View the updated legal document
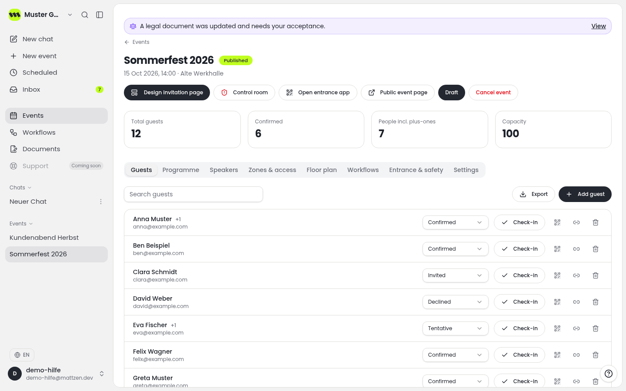 (x=599, y=26)
